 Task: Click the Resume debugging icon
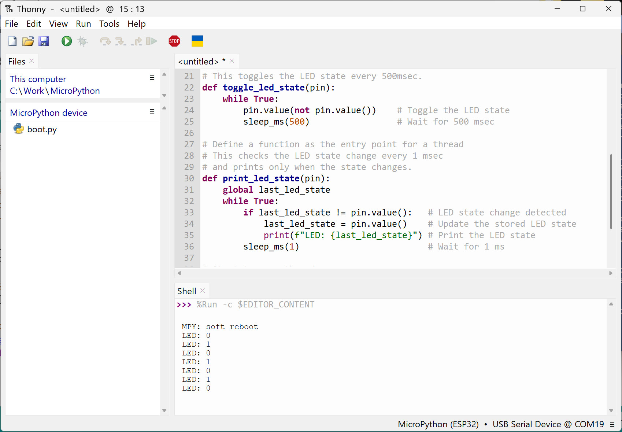[x=152, y=41]
